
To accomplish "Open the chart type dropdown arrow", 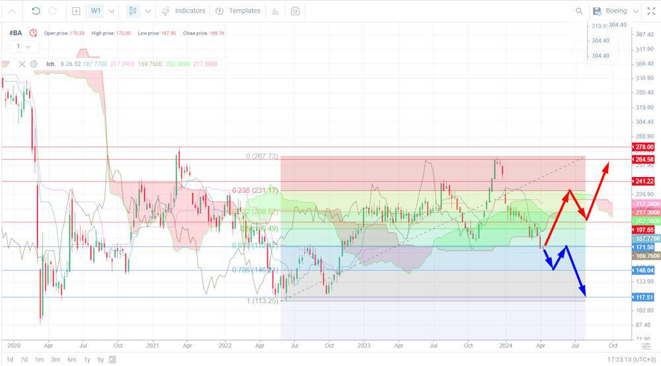I will [x=148, y=11].
